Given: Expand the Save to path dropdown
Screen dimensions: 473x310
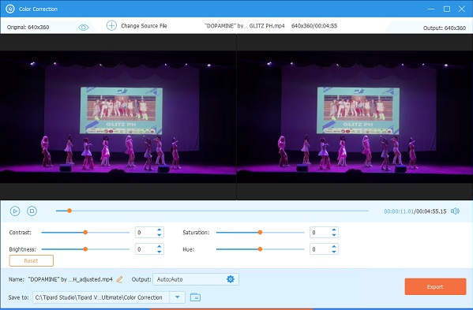Looking at the screenshot, I should point(178,297).
